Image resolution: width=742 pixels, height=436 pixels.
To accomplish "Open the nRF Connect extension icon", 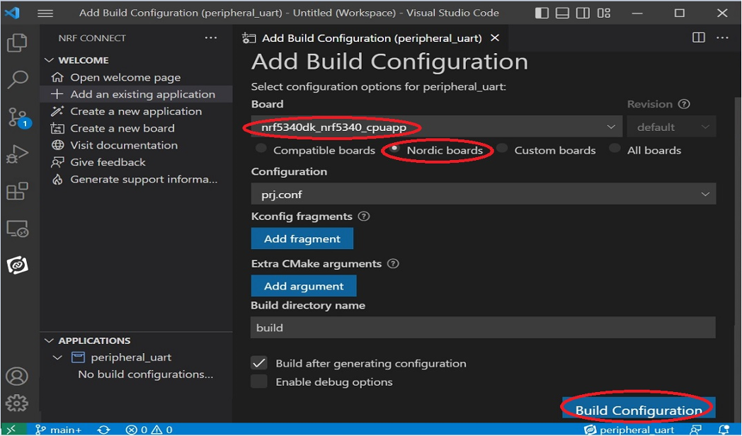I will click(x=17, y=265).
